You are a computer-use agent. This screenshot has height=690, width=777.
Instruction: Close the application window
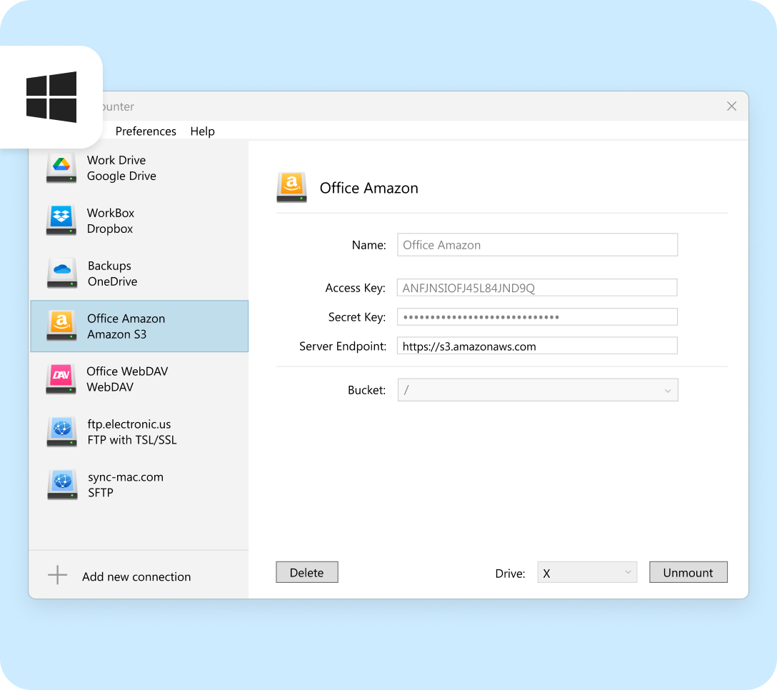(x=731, y=106)
